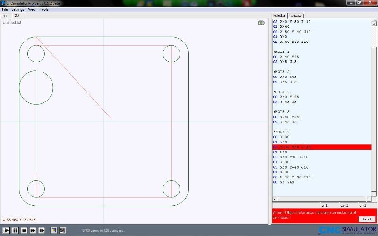Click the X Y coordinate readout

point(19,220)
